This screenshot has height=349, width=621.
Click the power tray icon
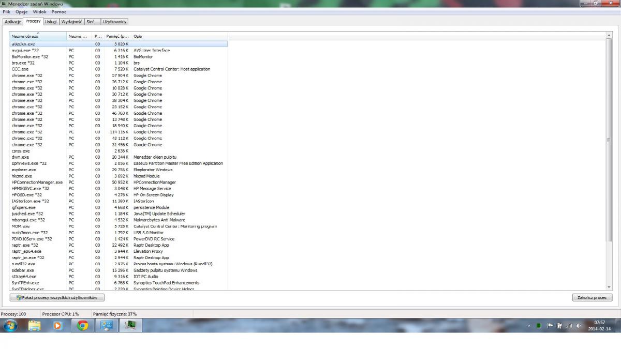(x=559, y=326)
